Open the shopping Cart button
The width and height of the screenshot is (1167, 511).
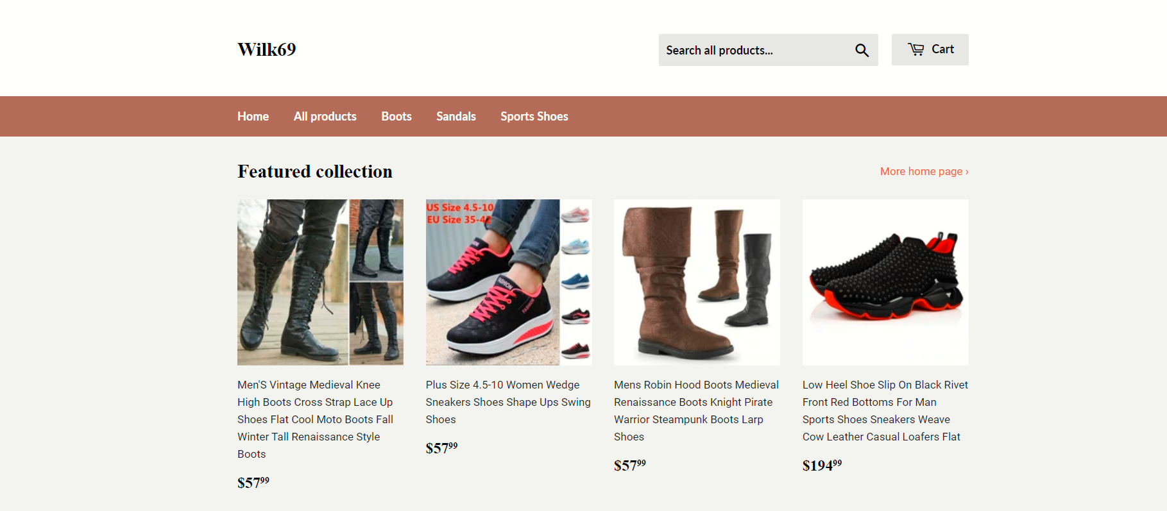point(930,49)
